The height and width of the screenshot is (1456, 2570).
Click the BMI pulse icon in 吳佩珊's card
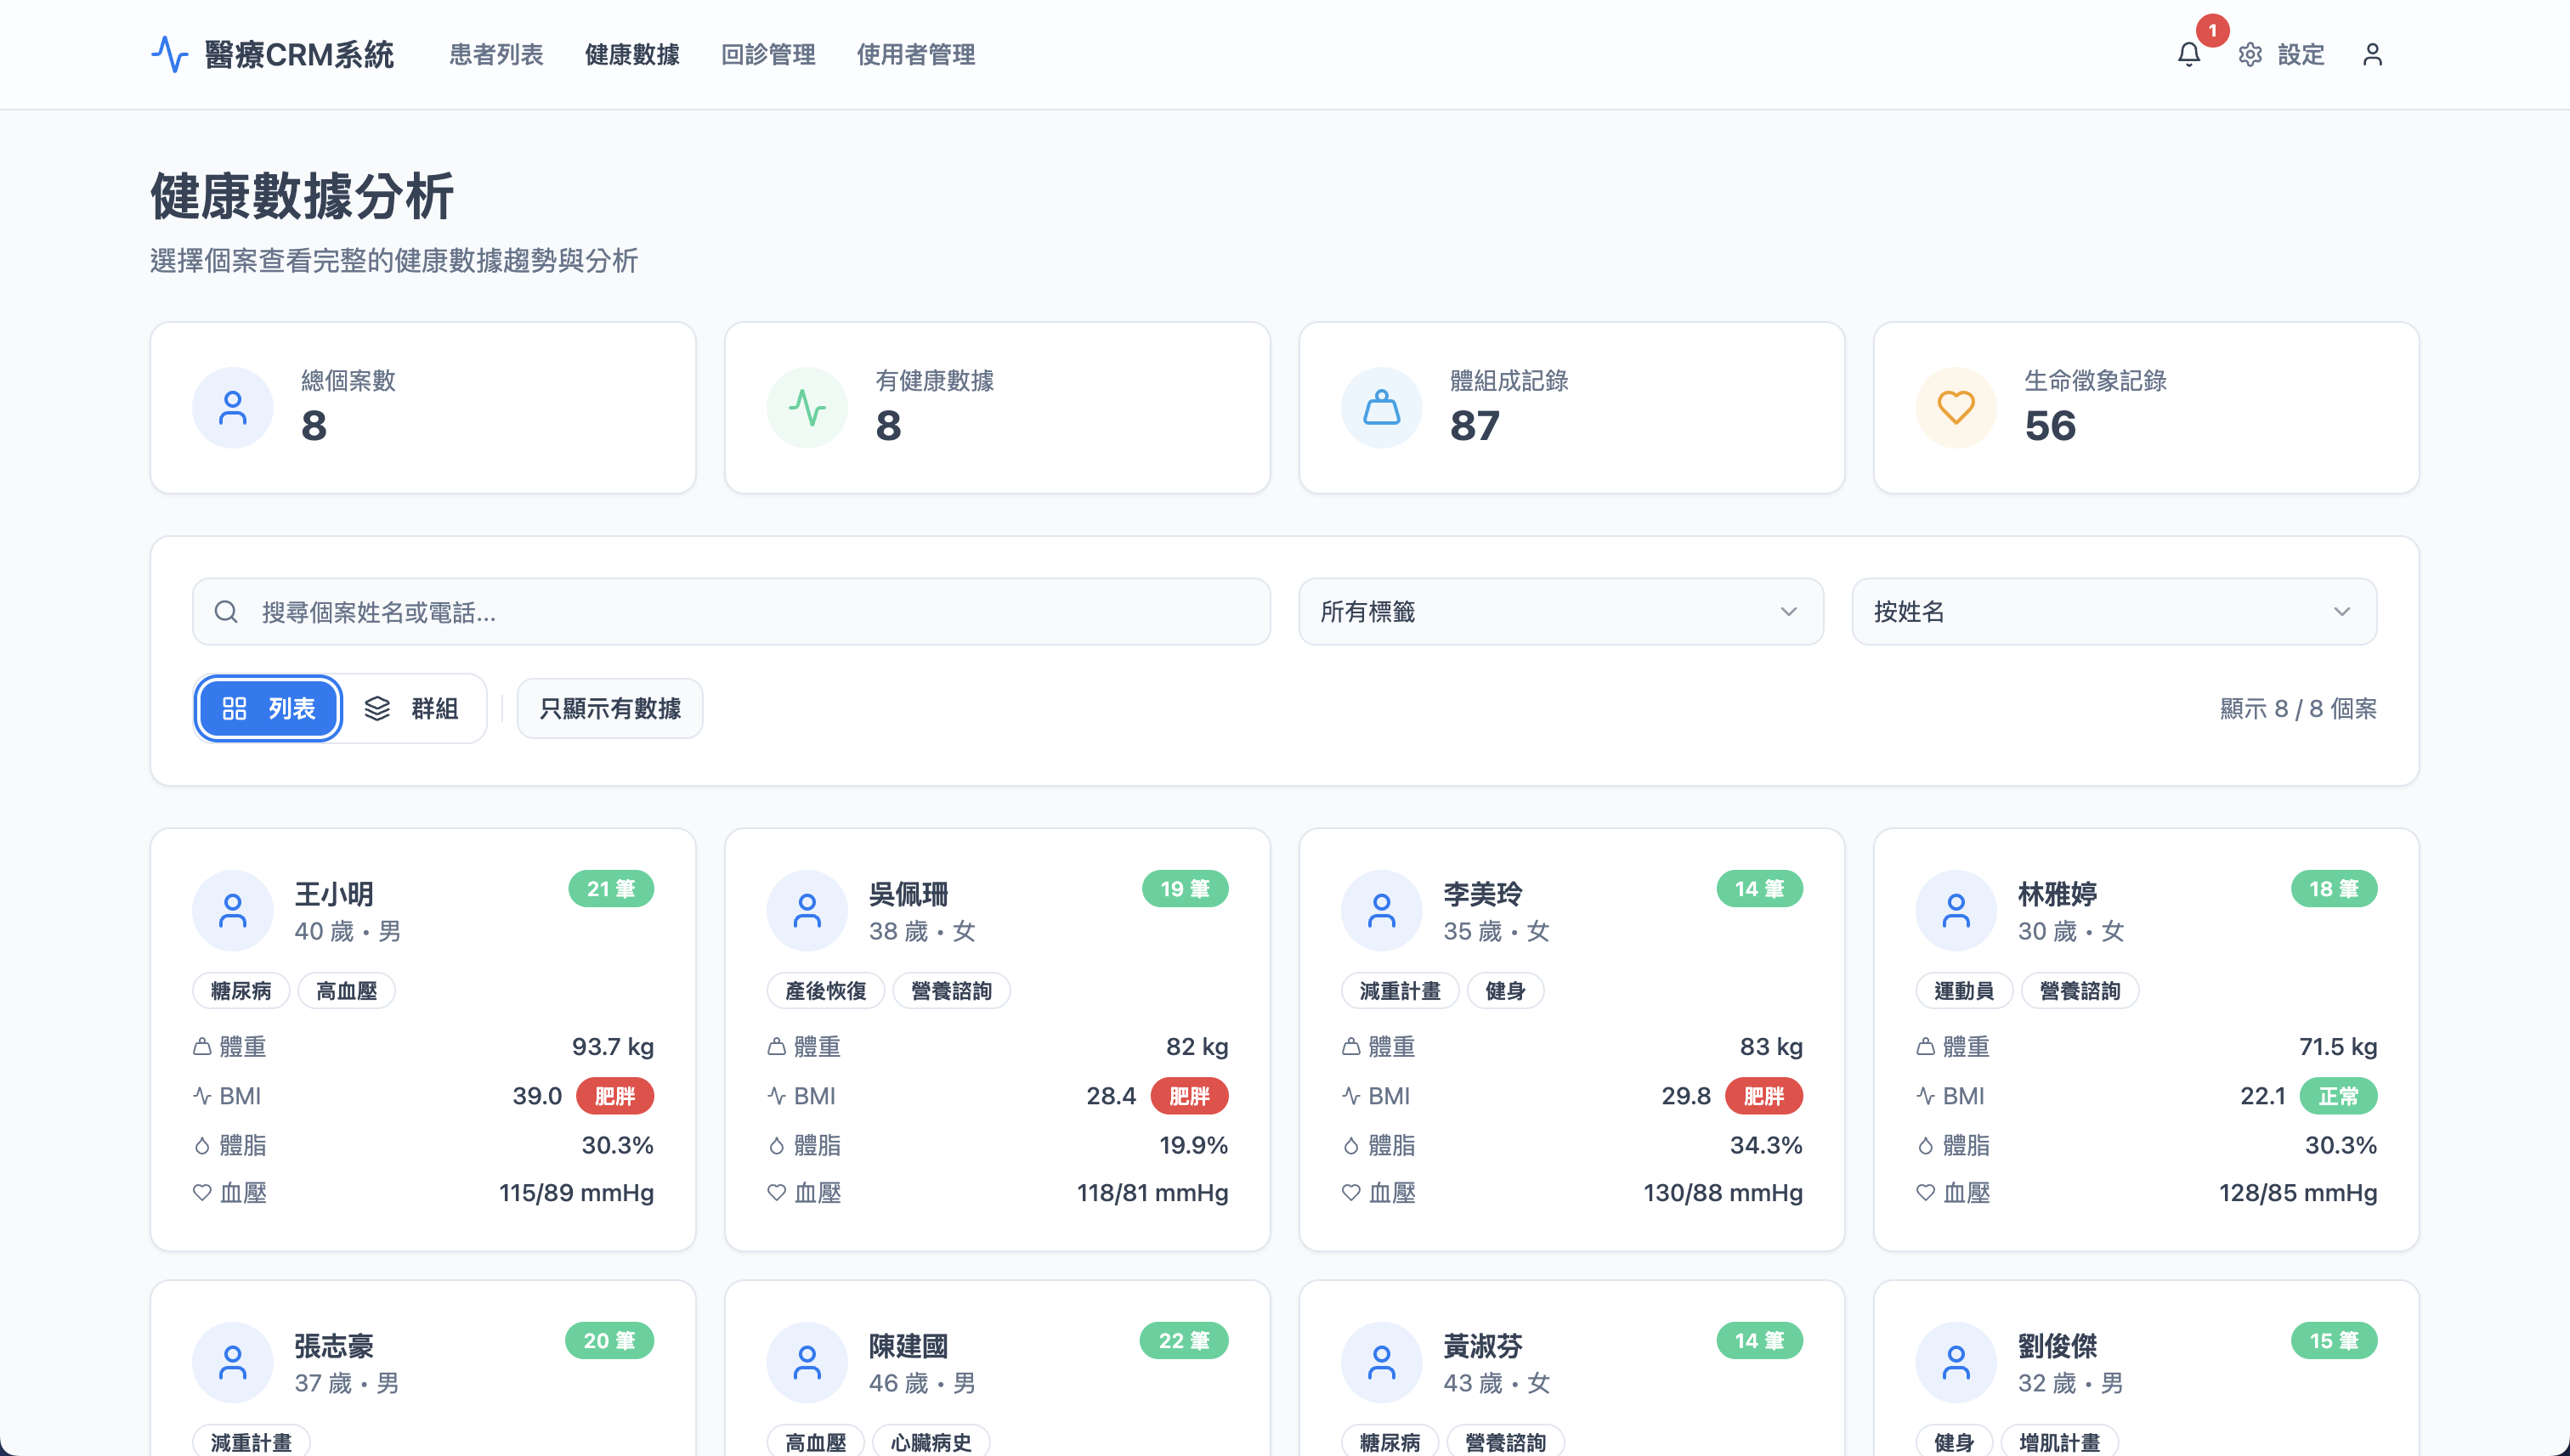(776, 1096)
